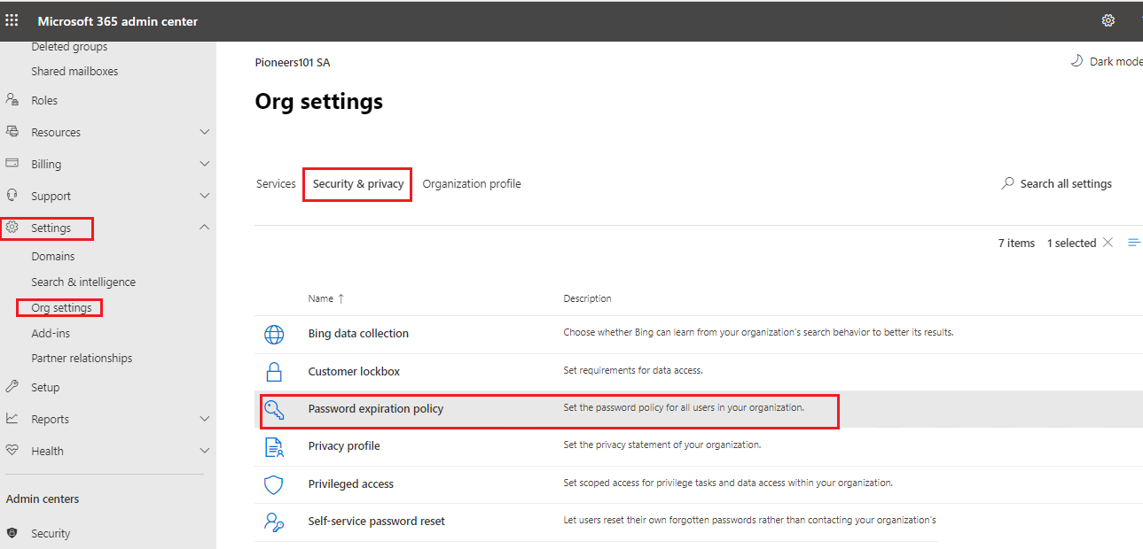Screen dimensions: 1143x549
Task: Click the '1 selected' text
Action: [1071, 243]
